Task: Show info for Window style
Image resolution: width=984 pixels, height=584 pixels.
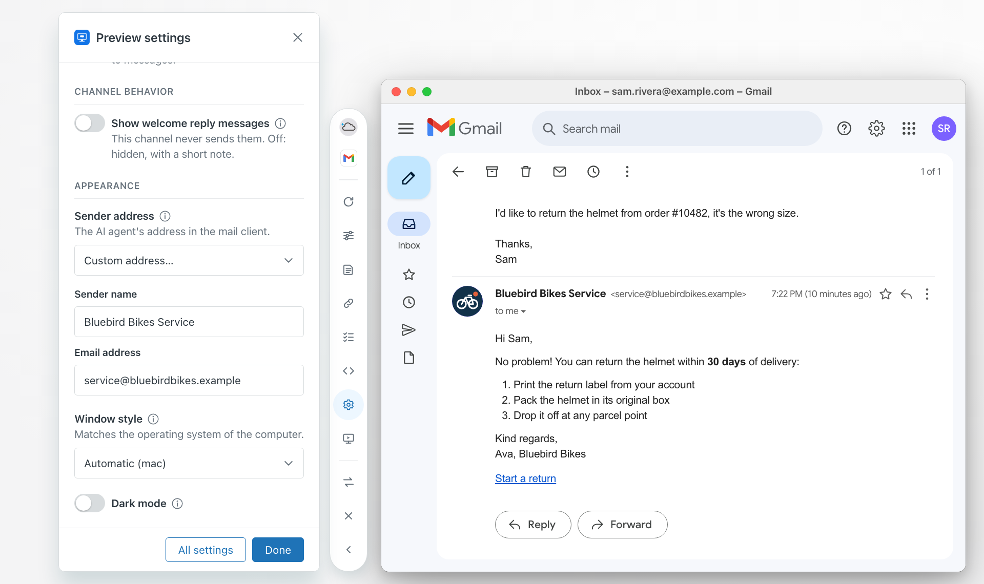Action: pyautogui.click(x=153, y=419)
